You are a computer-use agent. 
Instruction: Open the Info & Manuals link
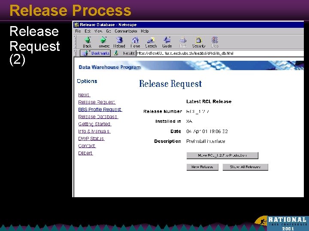[94, 131]
